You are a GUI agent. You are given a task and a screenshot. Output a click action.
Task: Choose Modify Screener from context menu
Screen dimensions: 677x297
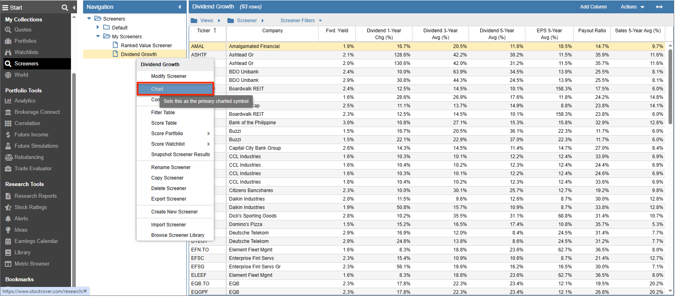(175, 76)
